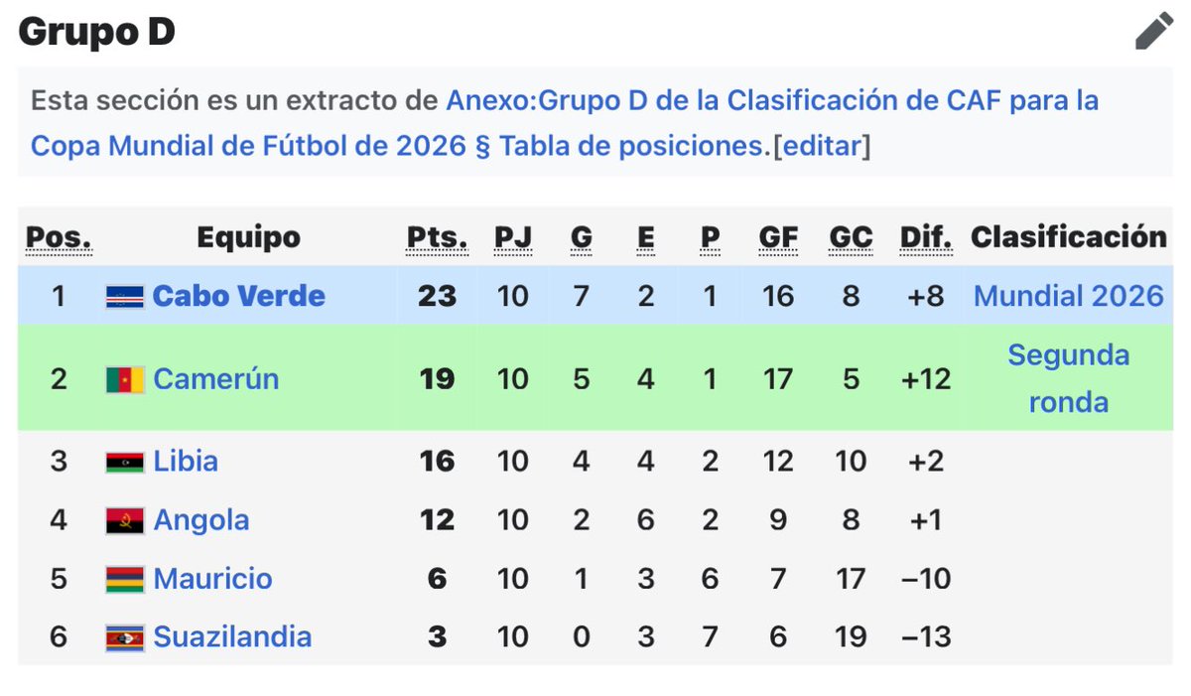This screenshot has height=696, width=1191.
Task: Go to the Suazilandia team link
Action: coord(232,636)
